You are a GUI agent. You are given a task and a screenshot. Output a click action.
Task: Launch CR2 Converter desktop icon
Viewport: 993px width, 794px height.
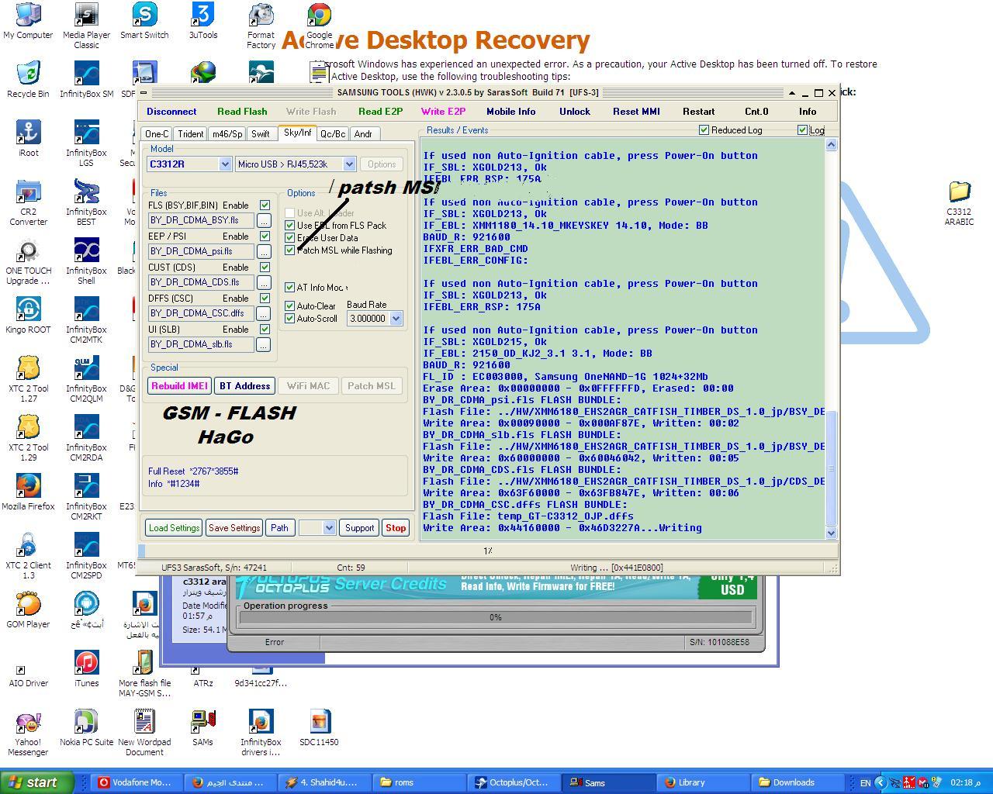tap(28, 202)
